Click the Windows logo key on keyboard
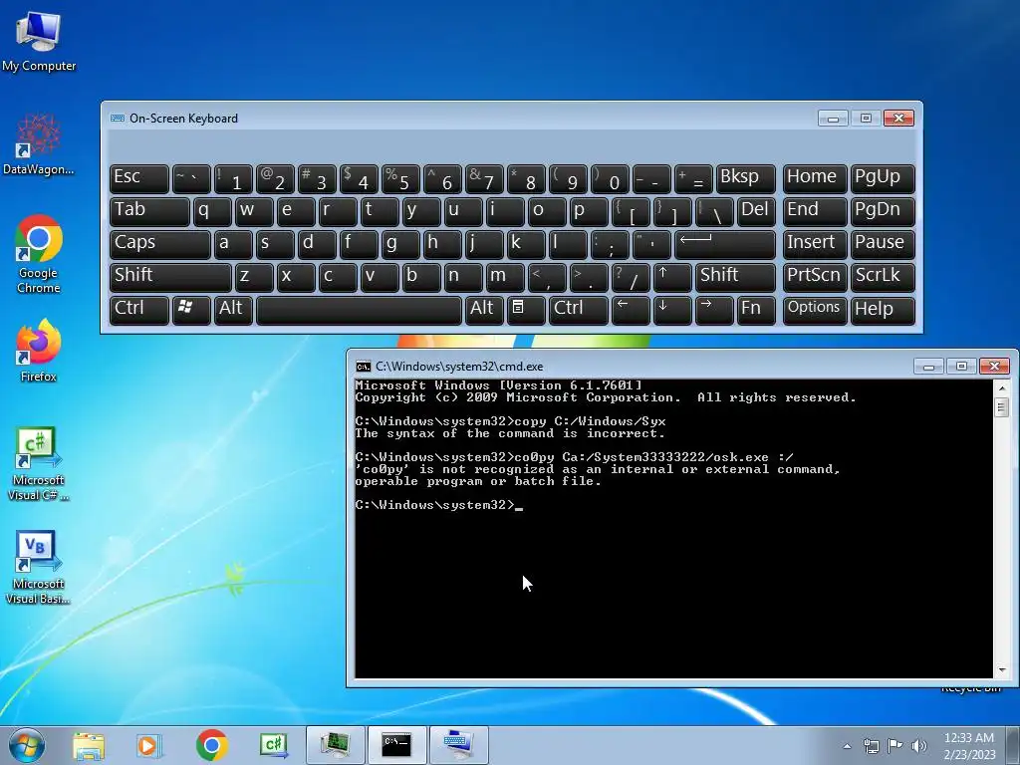 (x=190, y=311)
